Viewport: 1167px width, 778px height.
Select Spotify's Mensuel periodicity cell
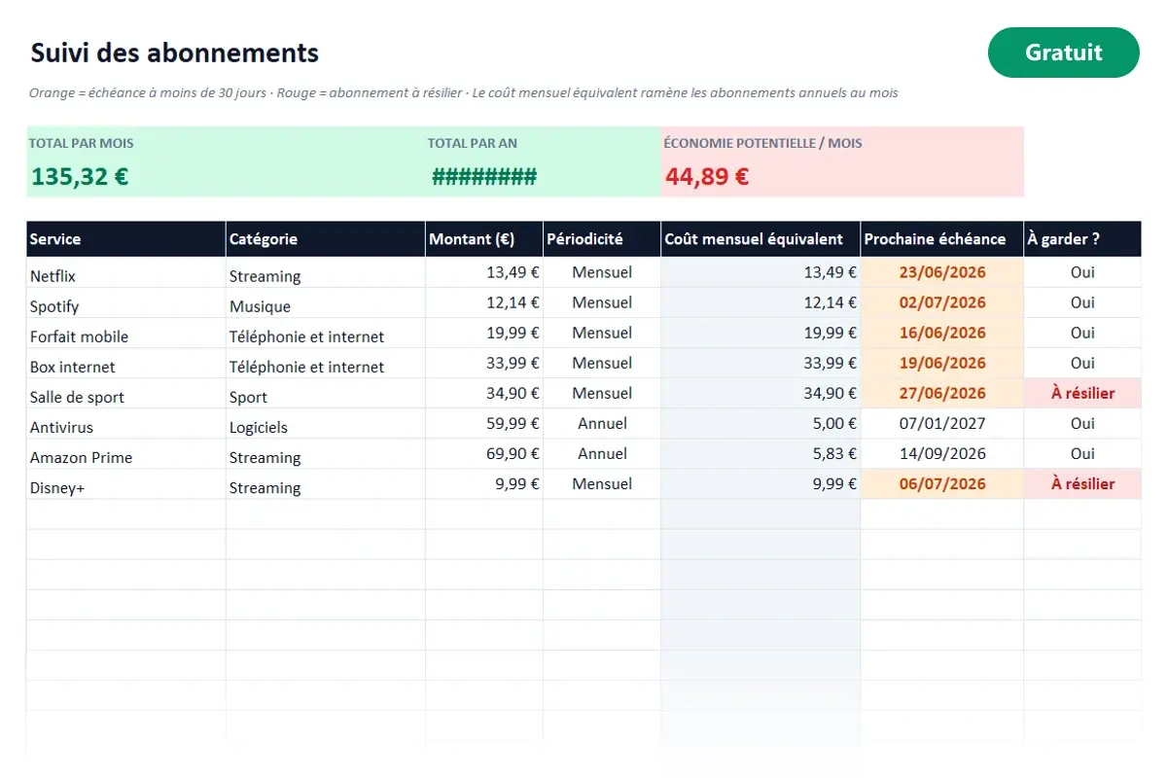click(x=602, y=303)
